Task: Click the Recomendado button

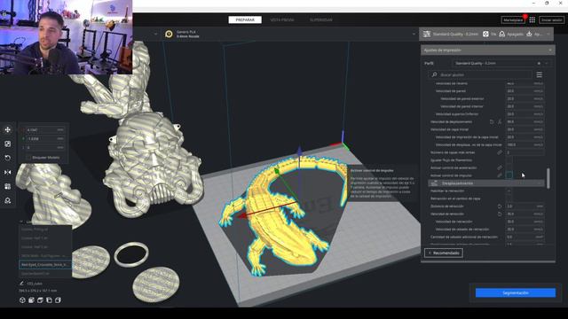Action: tap(444, 253)
